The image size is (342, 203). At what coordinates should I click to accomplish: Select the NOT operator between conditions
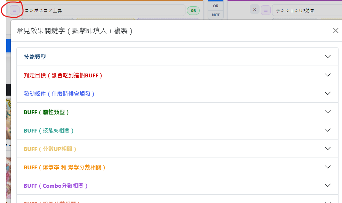coord(216,15)
